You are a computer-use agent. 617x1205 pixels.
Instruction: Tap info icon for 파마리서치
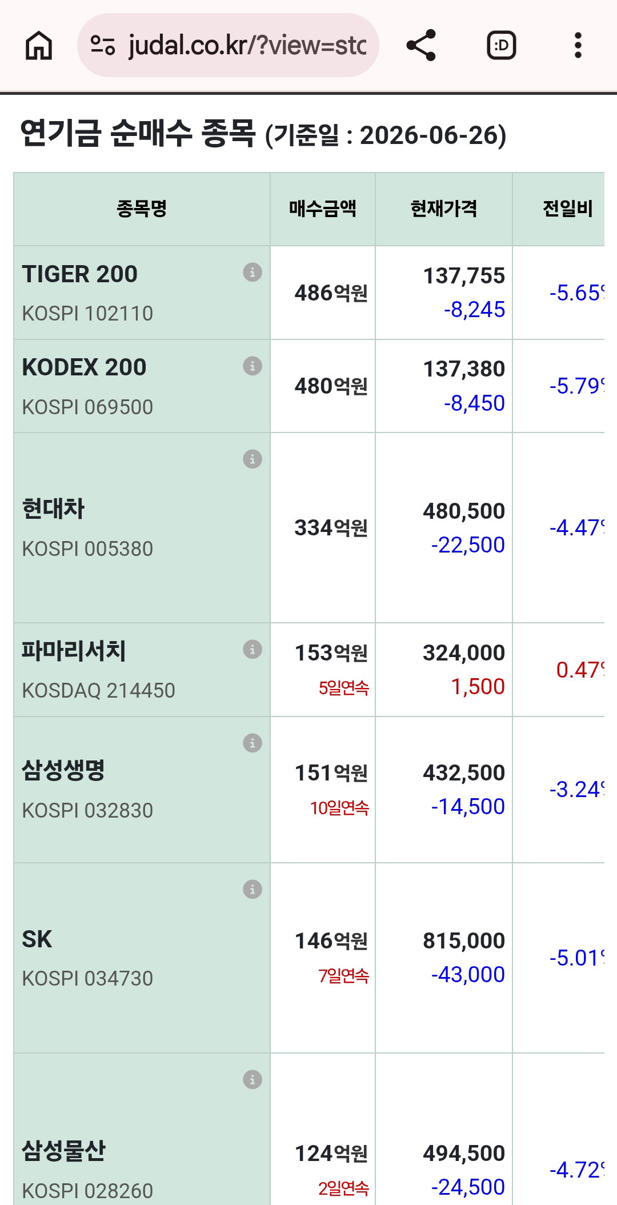tap(253, 649)
